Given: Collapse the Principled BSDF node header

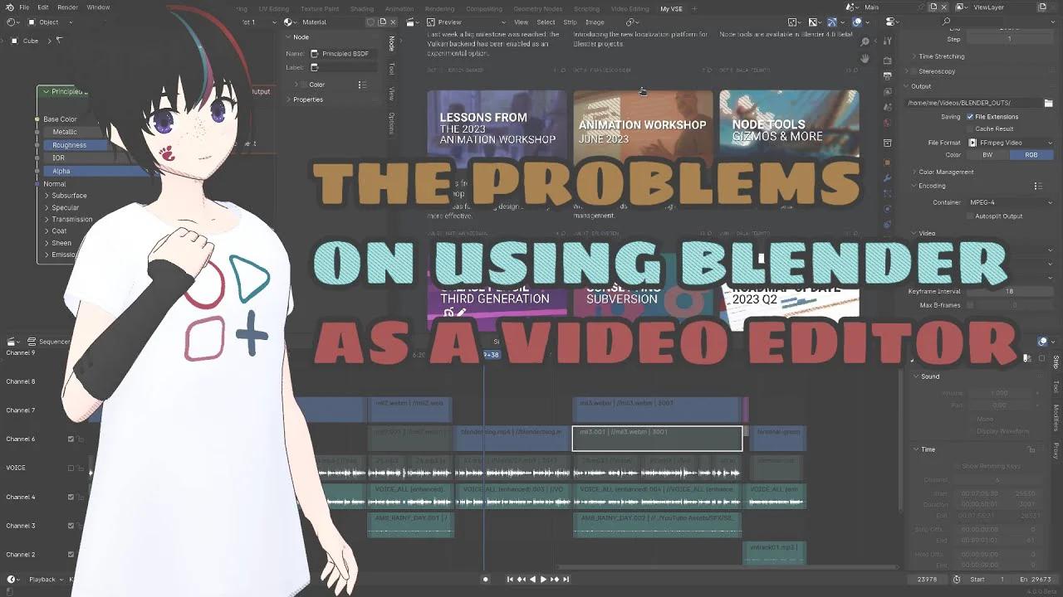Looking at the screenshot, I should pos(44,92).
